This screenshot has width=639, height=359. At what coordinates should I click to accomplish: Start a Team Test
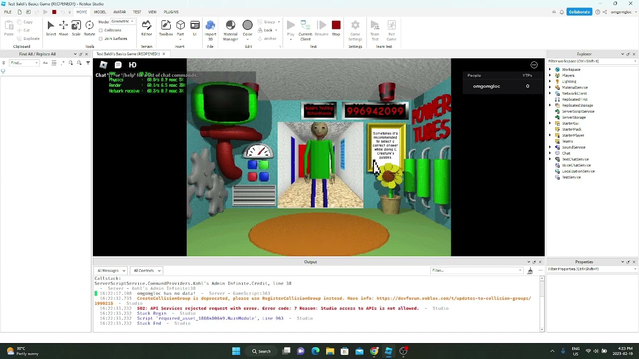pyautogui.click(x=375, y=31)
